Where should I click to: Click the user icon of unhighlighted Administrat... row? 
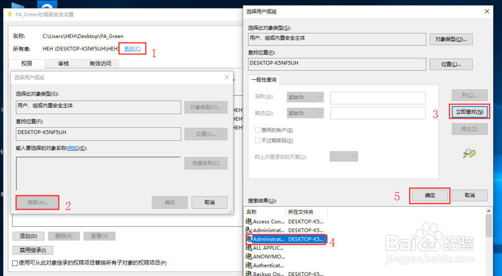249,230
